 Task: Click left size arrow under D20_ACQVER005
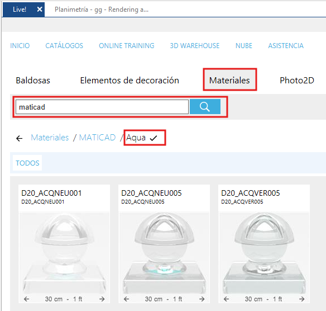(x=227, y=299)
